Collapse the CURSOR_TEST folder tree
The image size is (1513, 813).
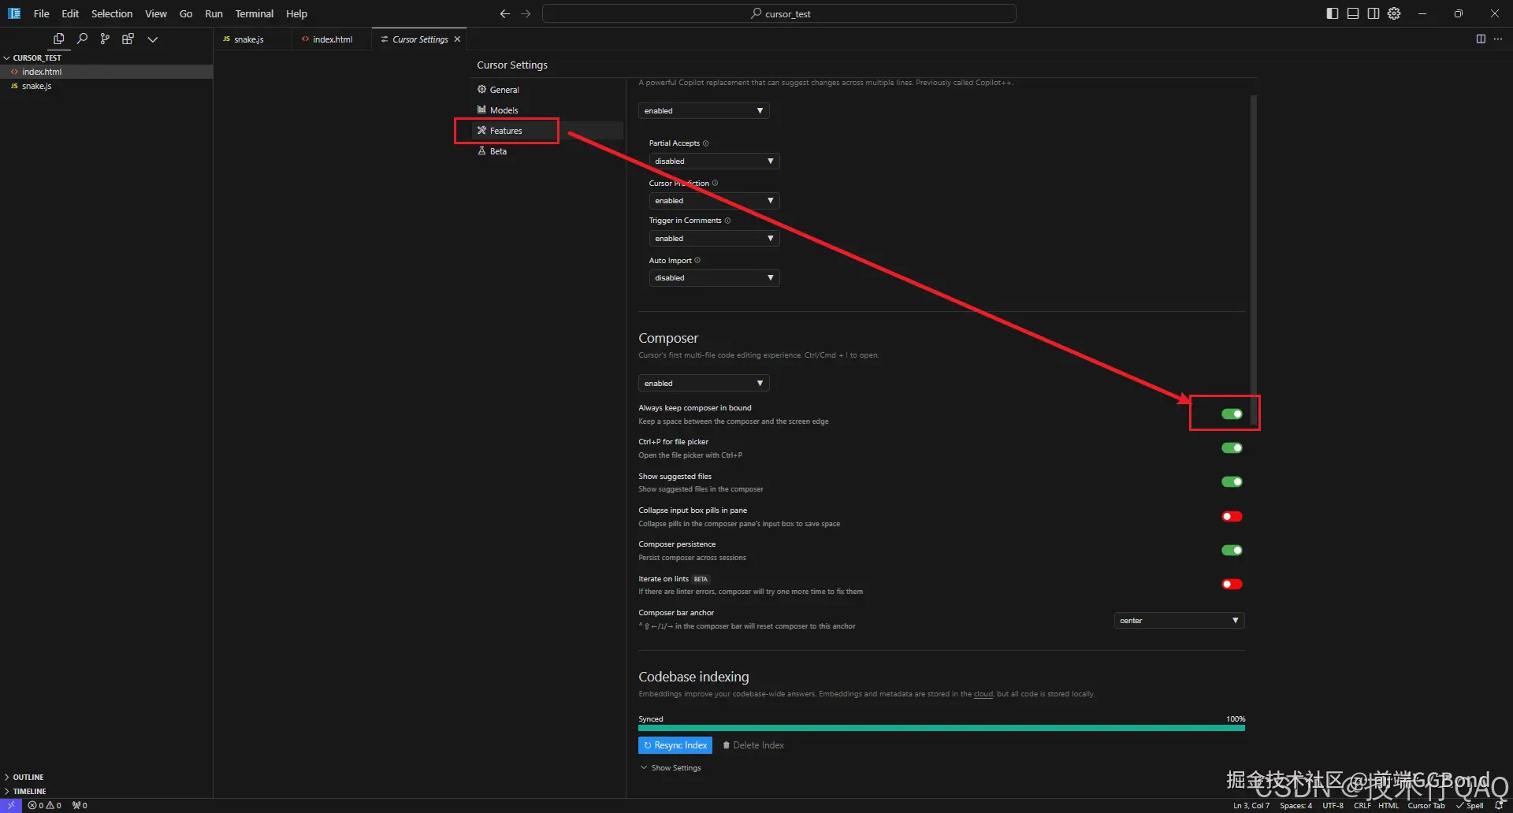tap(32, 58)
